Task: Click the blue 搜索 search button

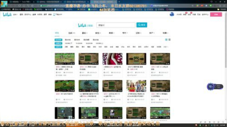Action: pos(142,25)
